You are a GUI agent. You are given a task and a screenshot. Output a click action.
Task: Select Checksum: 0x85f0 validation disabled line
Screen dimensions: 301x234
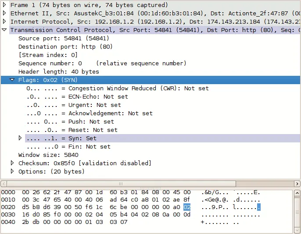click(85, 163)
